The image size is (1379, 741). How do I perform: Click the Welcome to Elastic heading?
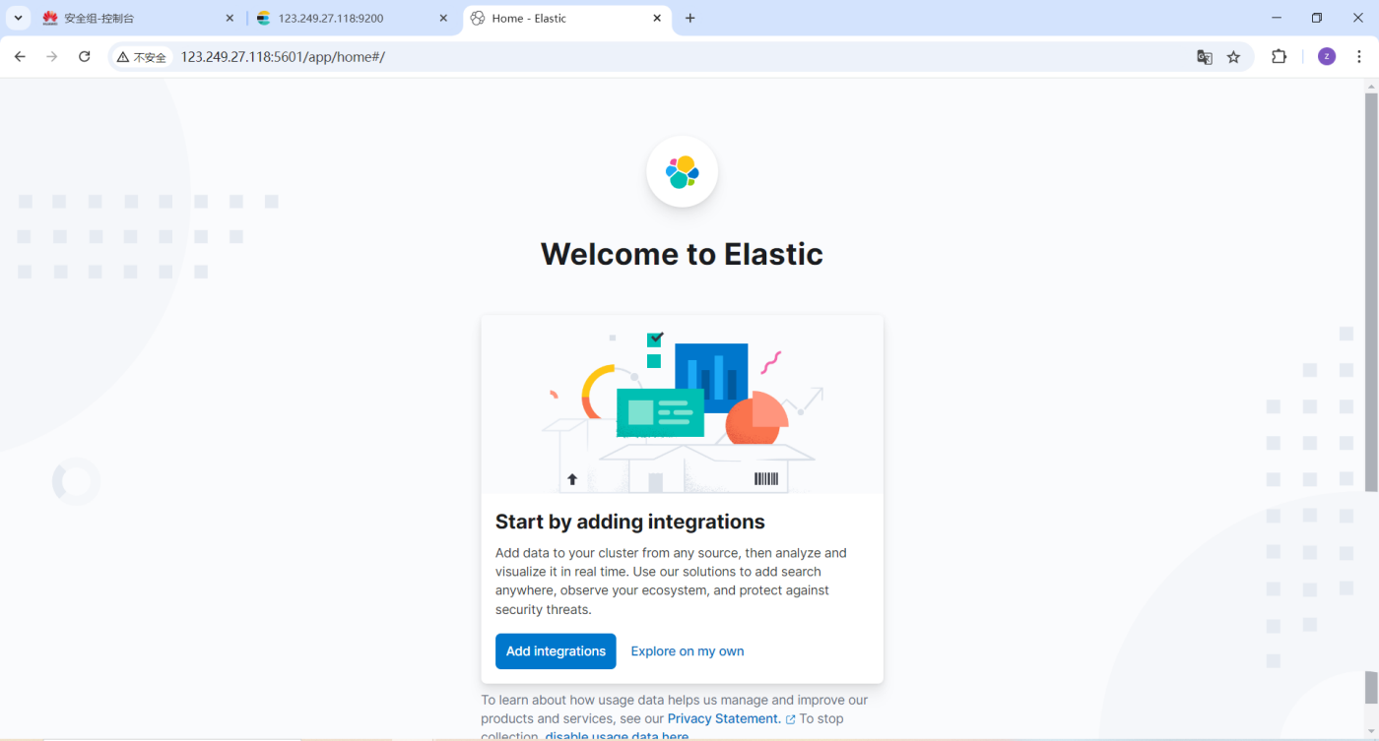(x=682, y=254)
